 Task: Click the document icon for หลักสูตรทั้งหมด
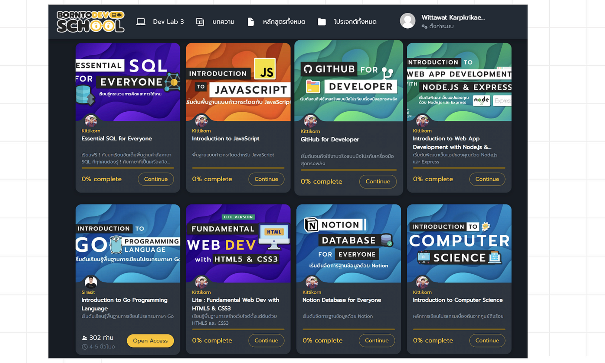click(250, 22)
